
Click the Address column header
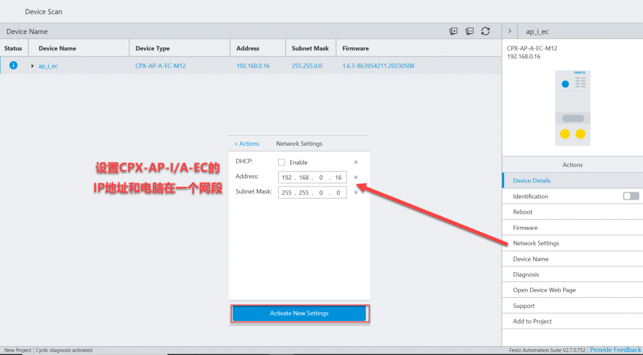(x=247, y=48)
